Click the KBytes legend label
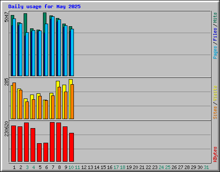The height and width of the screenshot is (172, 220). (x=215, y=154)
